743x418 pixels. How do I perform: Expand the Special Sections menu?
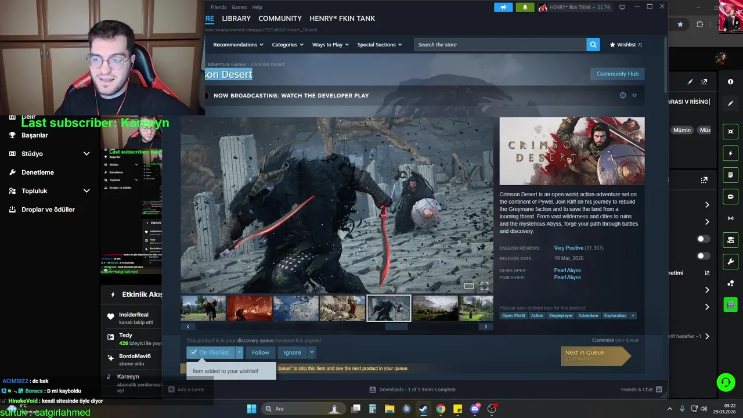point(380,45)
